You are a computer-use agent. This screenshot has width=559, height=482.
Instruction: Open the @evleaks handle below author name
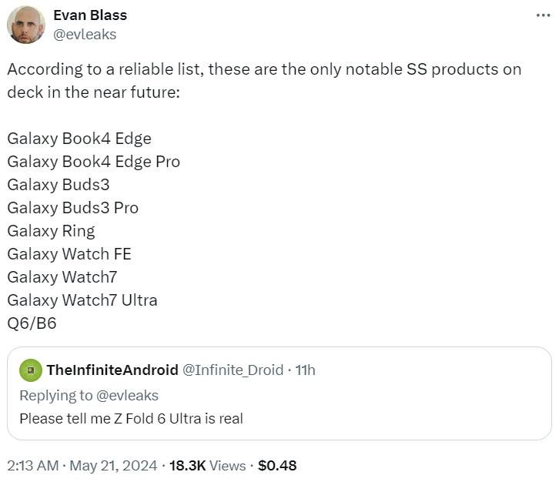point(85,34)
